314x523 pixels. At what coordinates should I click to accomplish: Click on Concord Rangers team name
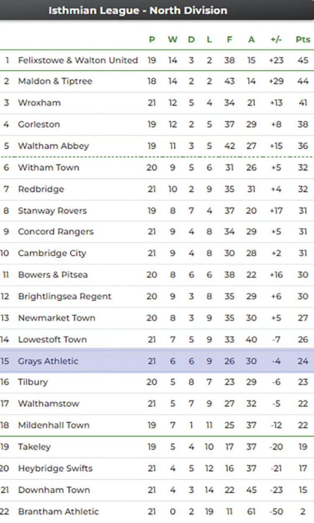pos(56,232)
